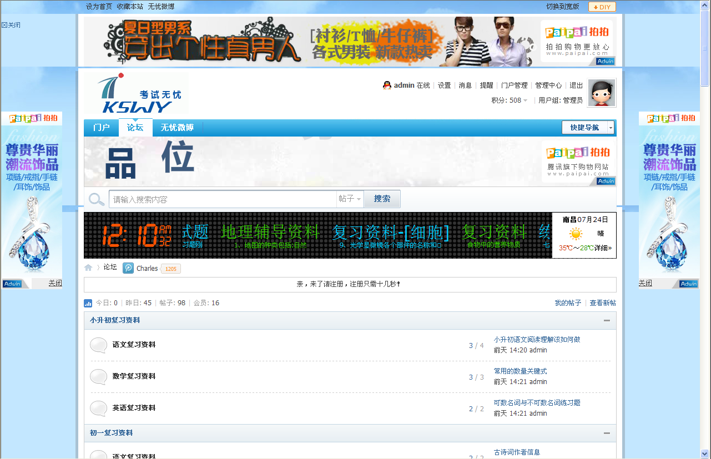Click the Adwin label on the right side ad
This screenshot has width=711, height=459.
click(688, 284)
